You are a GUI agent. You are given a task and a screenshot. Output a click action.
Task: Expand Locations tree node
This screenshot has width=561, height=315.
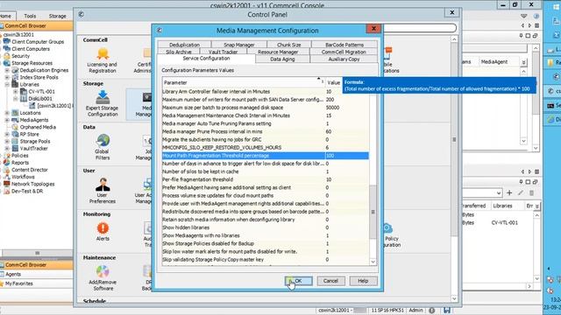click(7, 113)
